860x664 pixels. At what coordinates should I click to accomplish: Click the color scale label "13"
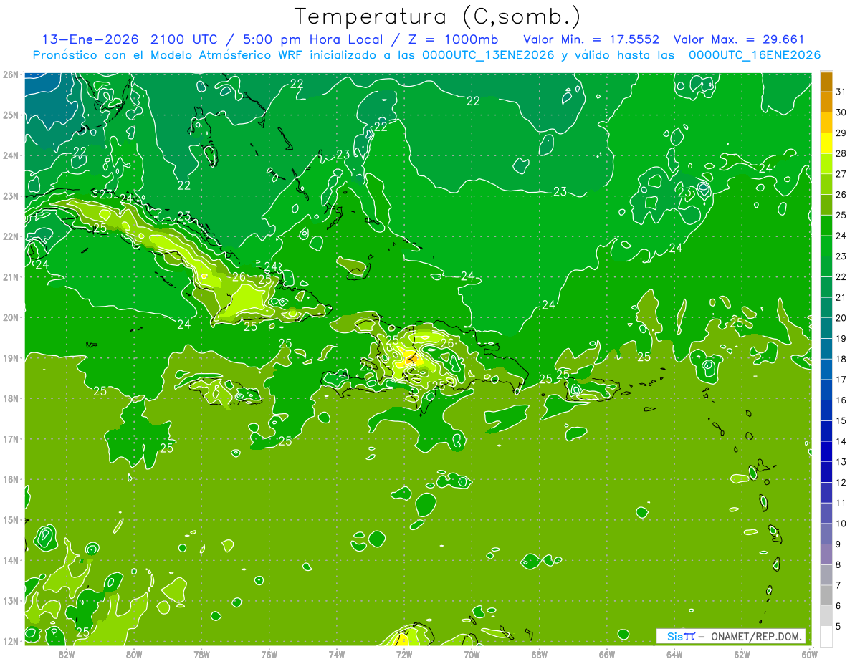pyautogui.click(x=841, y=462)
